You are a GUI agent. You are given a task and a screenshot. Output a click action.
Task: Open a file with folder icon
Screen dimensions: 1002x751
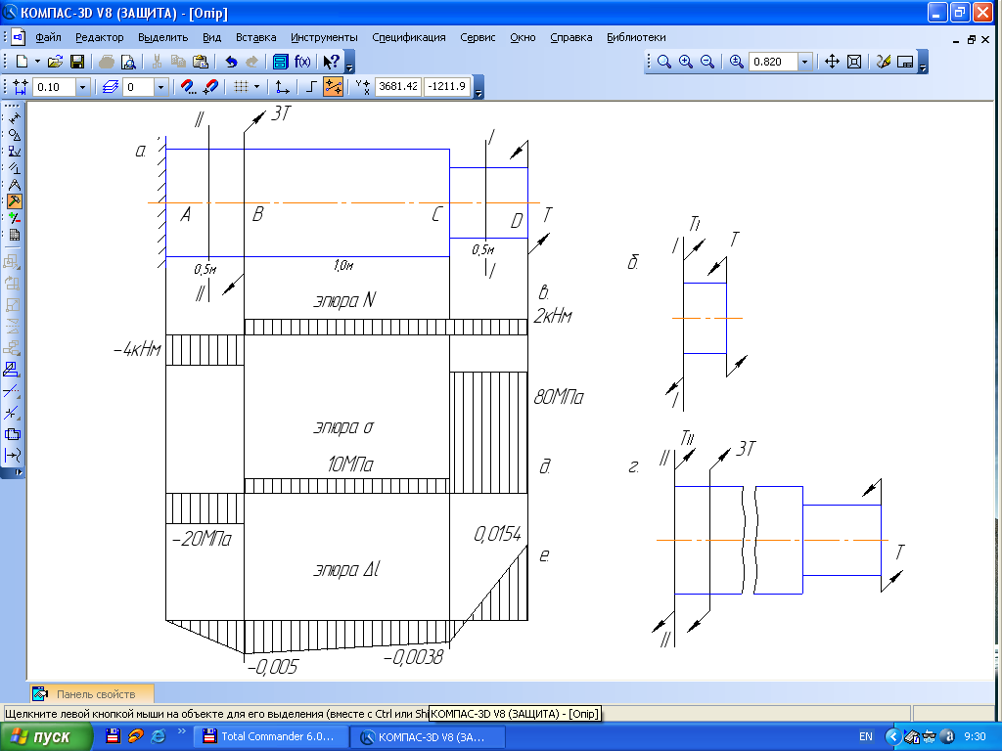pyautogui.click(x=56, y=62)
